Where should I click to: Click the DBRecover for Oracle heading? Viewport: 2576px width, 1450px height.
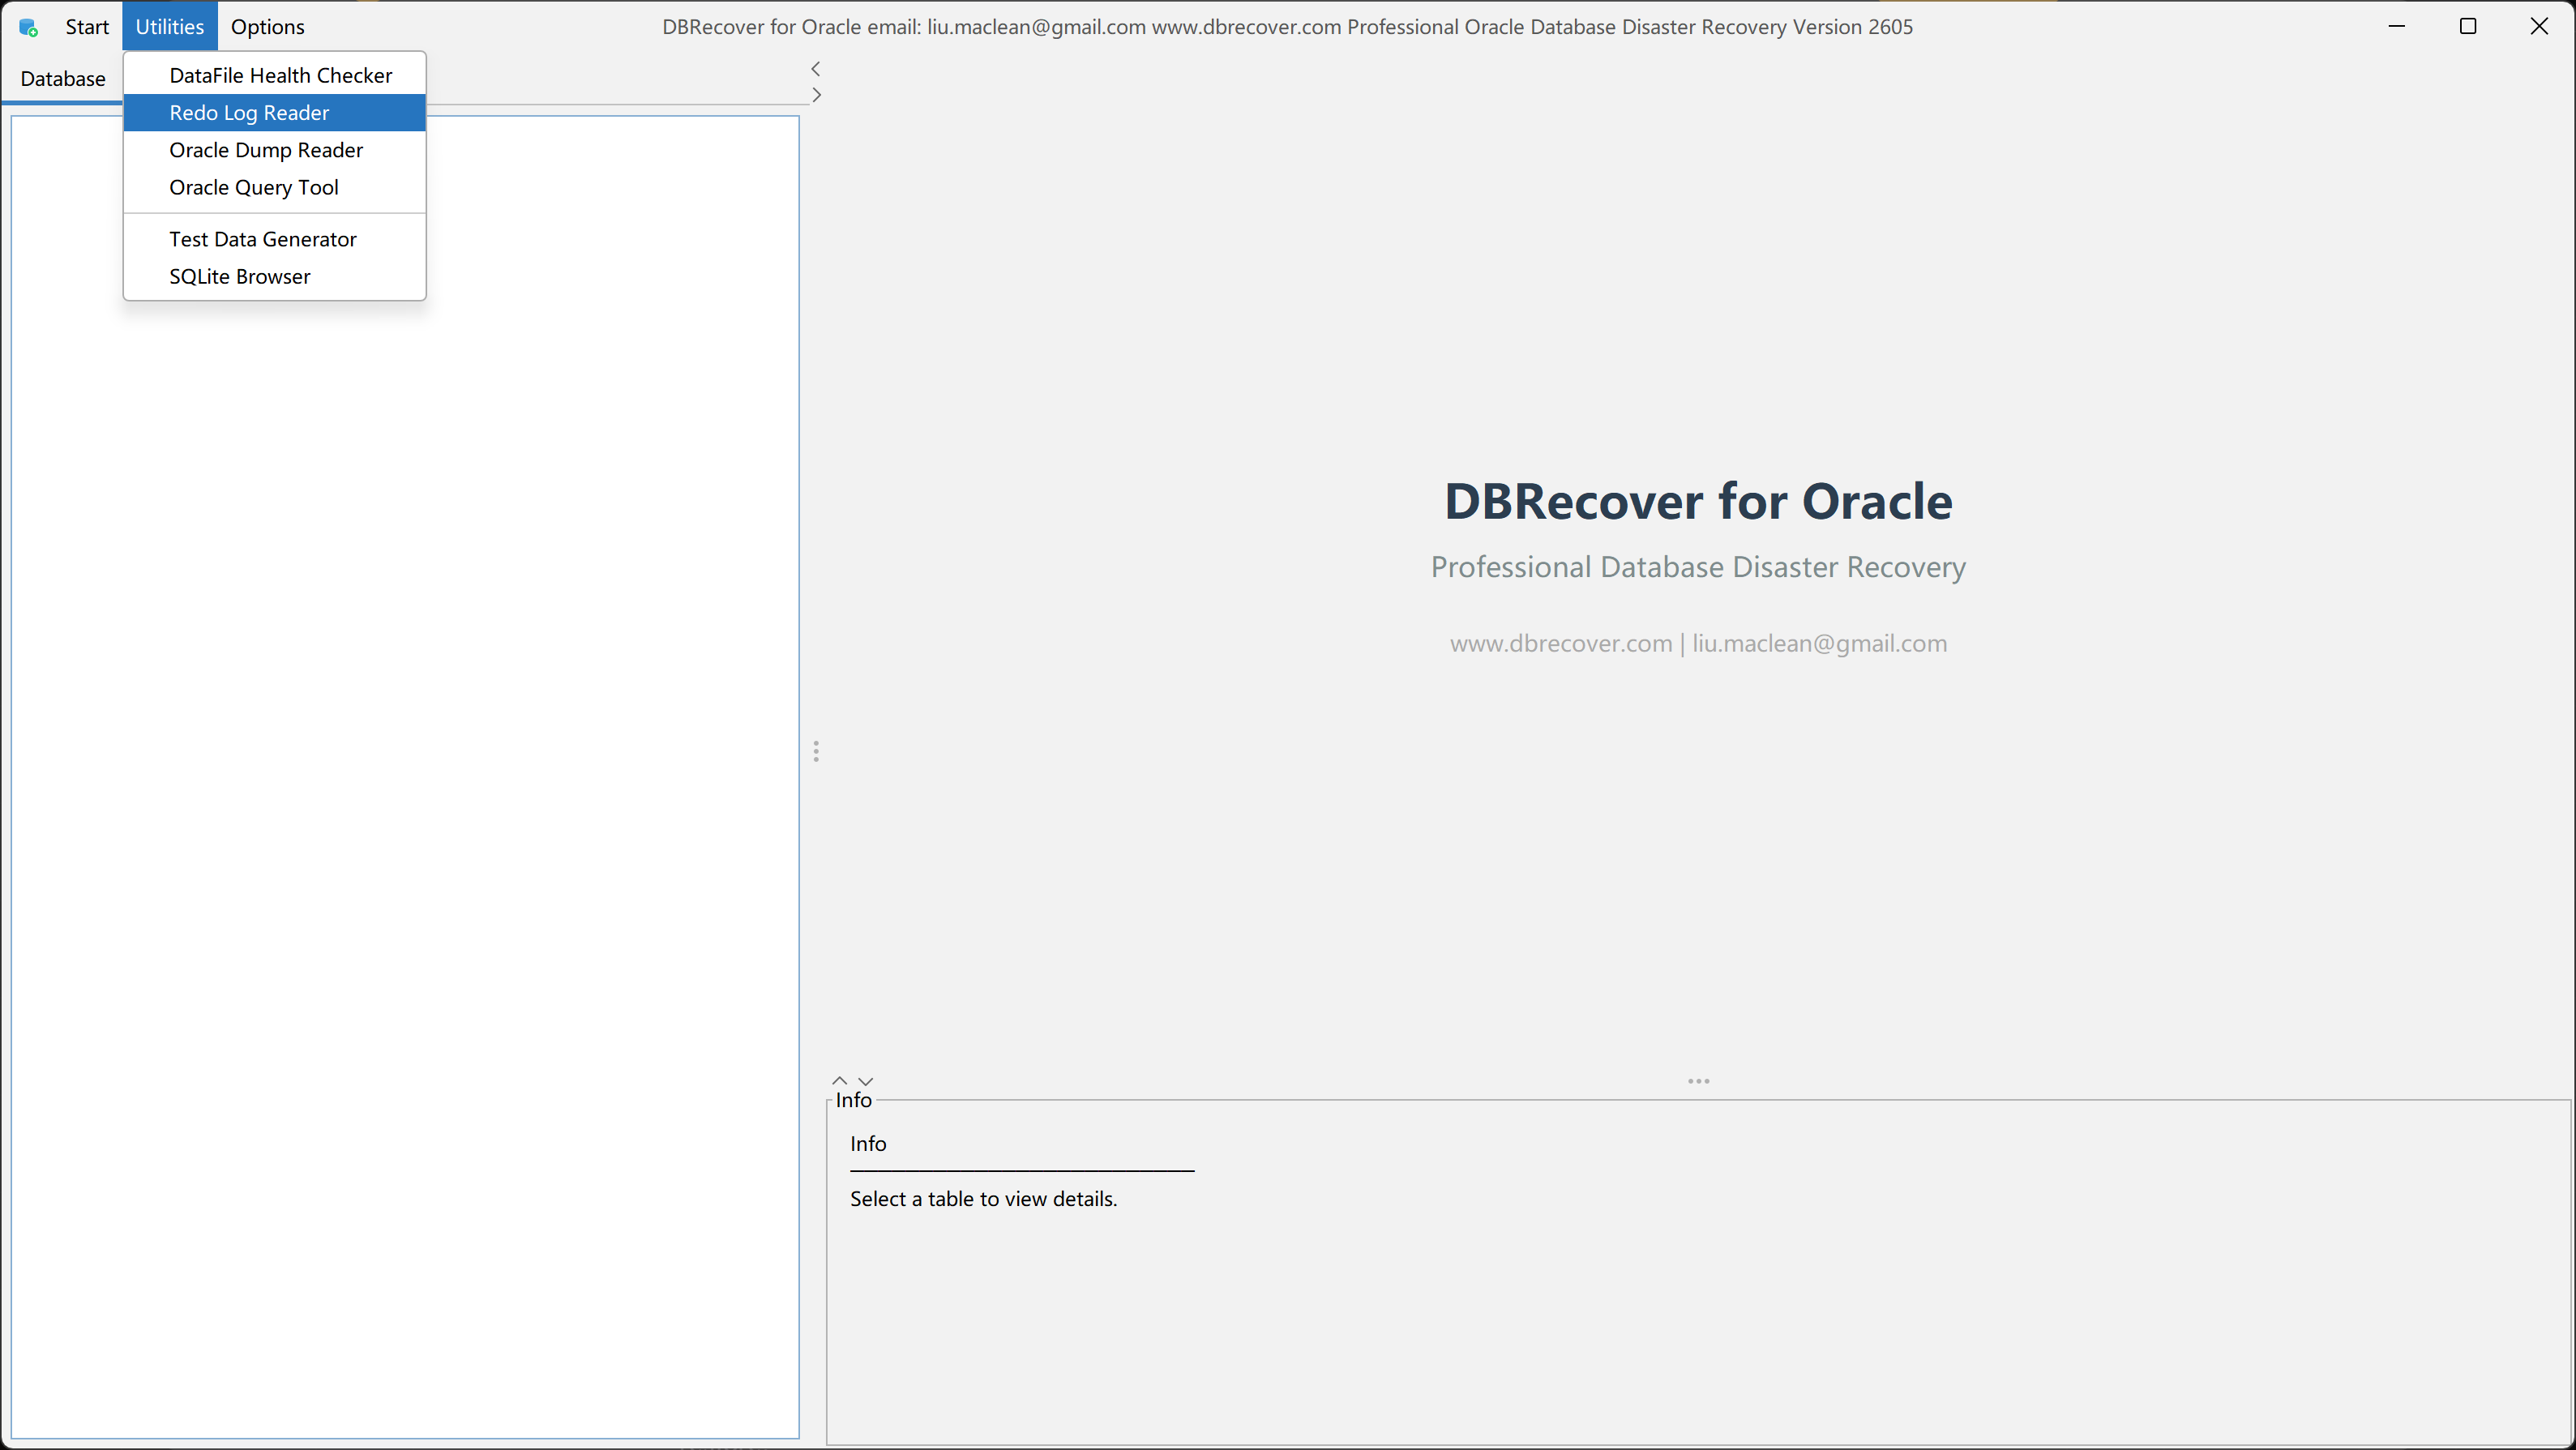pyautogui.click(x=1698, y=501)
